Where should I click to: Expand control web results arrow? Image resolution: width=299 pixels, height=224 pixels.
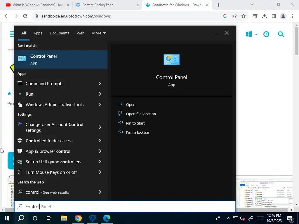tap(100, 192)
